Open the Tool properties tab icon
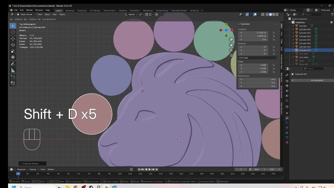This screenshot has width=334, height=188. click(x=287, y=75)
